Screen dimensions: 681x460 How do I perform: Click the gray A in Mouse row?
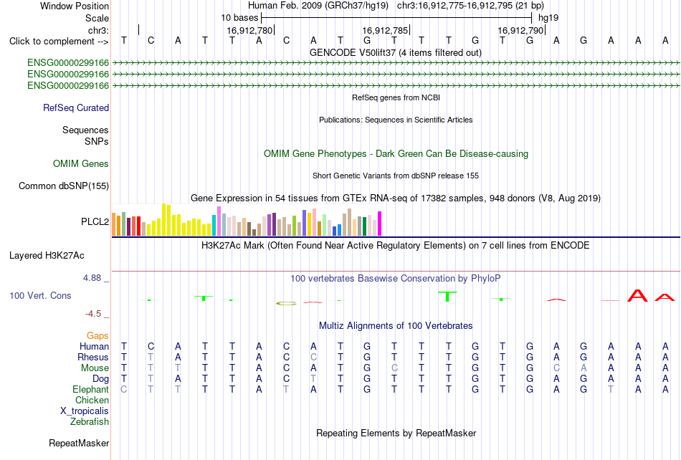click(584, 368)
